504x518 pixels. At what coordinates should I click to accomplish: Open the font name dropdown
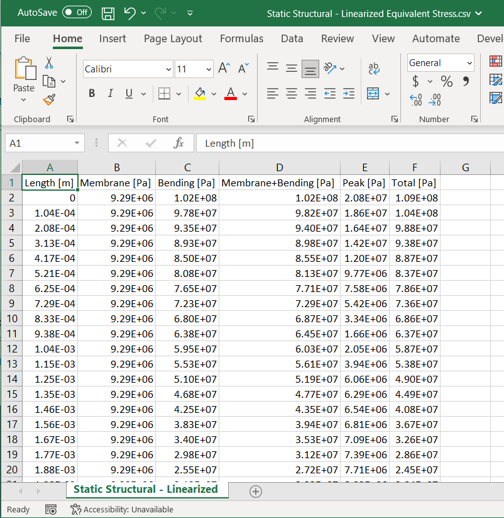[169, 69]
